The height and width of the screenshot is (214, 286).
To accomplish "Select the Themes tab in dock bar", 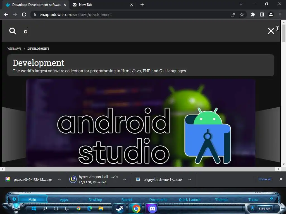I will pyautogui.click(x=221, y=200).
